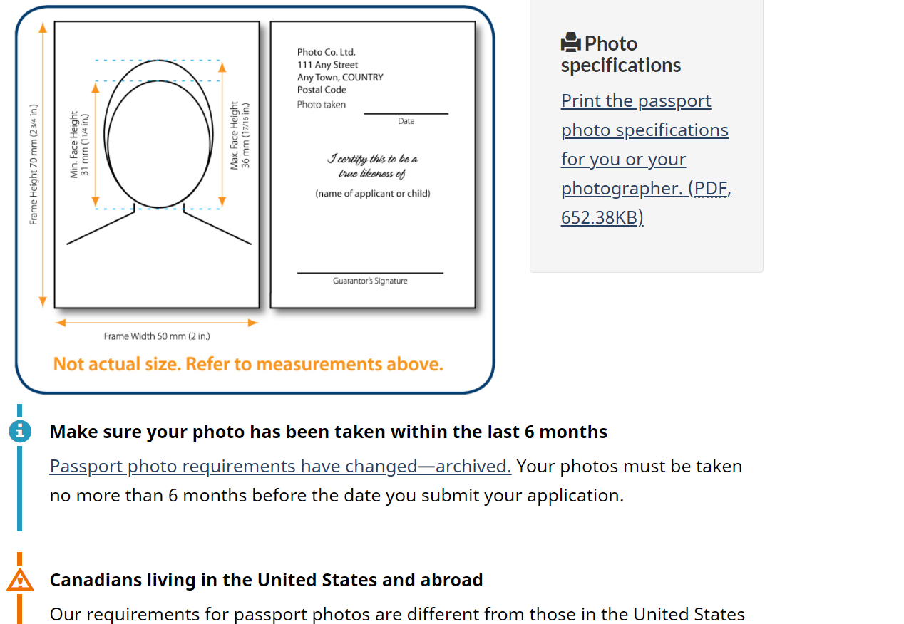904x624 pixels.
Task: Click the Guarantor's Signature line
Action: (370, 273)
